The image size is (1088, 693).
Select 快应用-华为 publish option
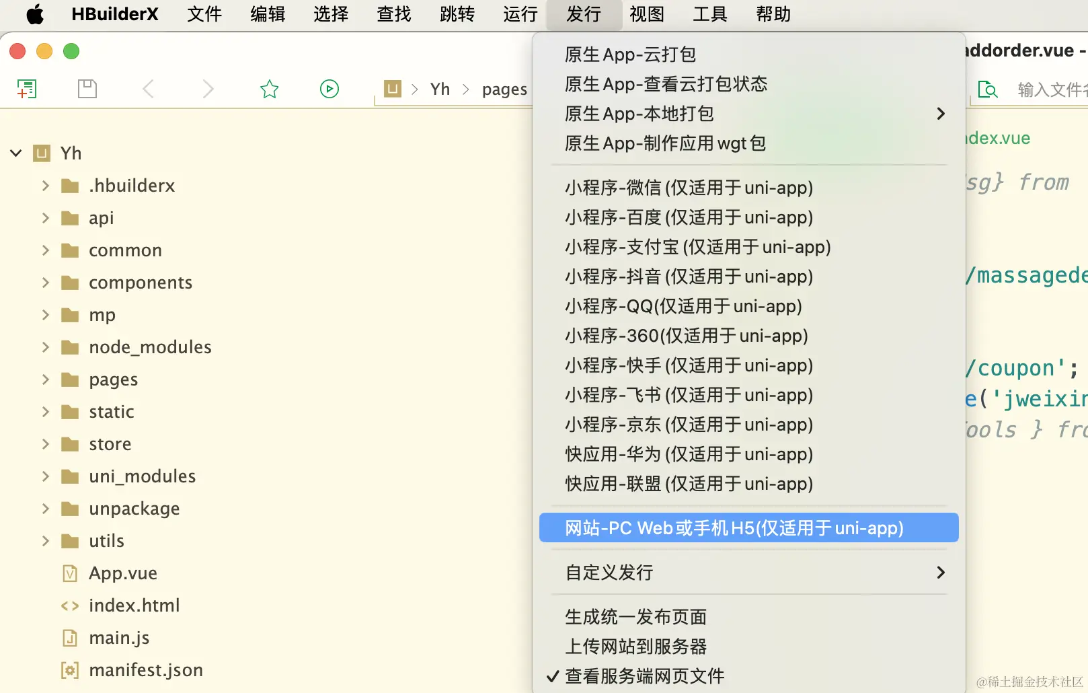point(749,454)
